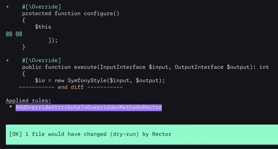
Task: Click the underlined "Applied rules:" heading
Action: [28, 101]
